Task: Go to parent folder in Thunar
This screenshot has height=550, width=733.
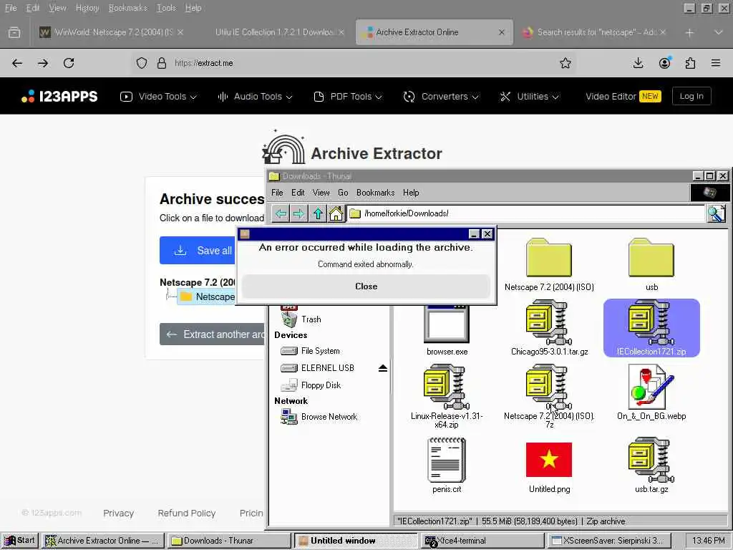Action: pyautogui.click(x=318, y=213)
